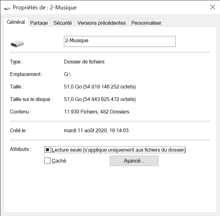
Task: Open the Personnaliser tab
Action: point(146,23)
